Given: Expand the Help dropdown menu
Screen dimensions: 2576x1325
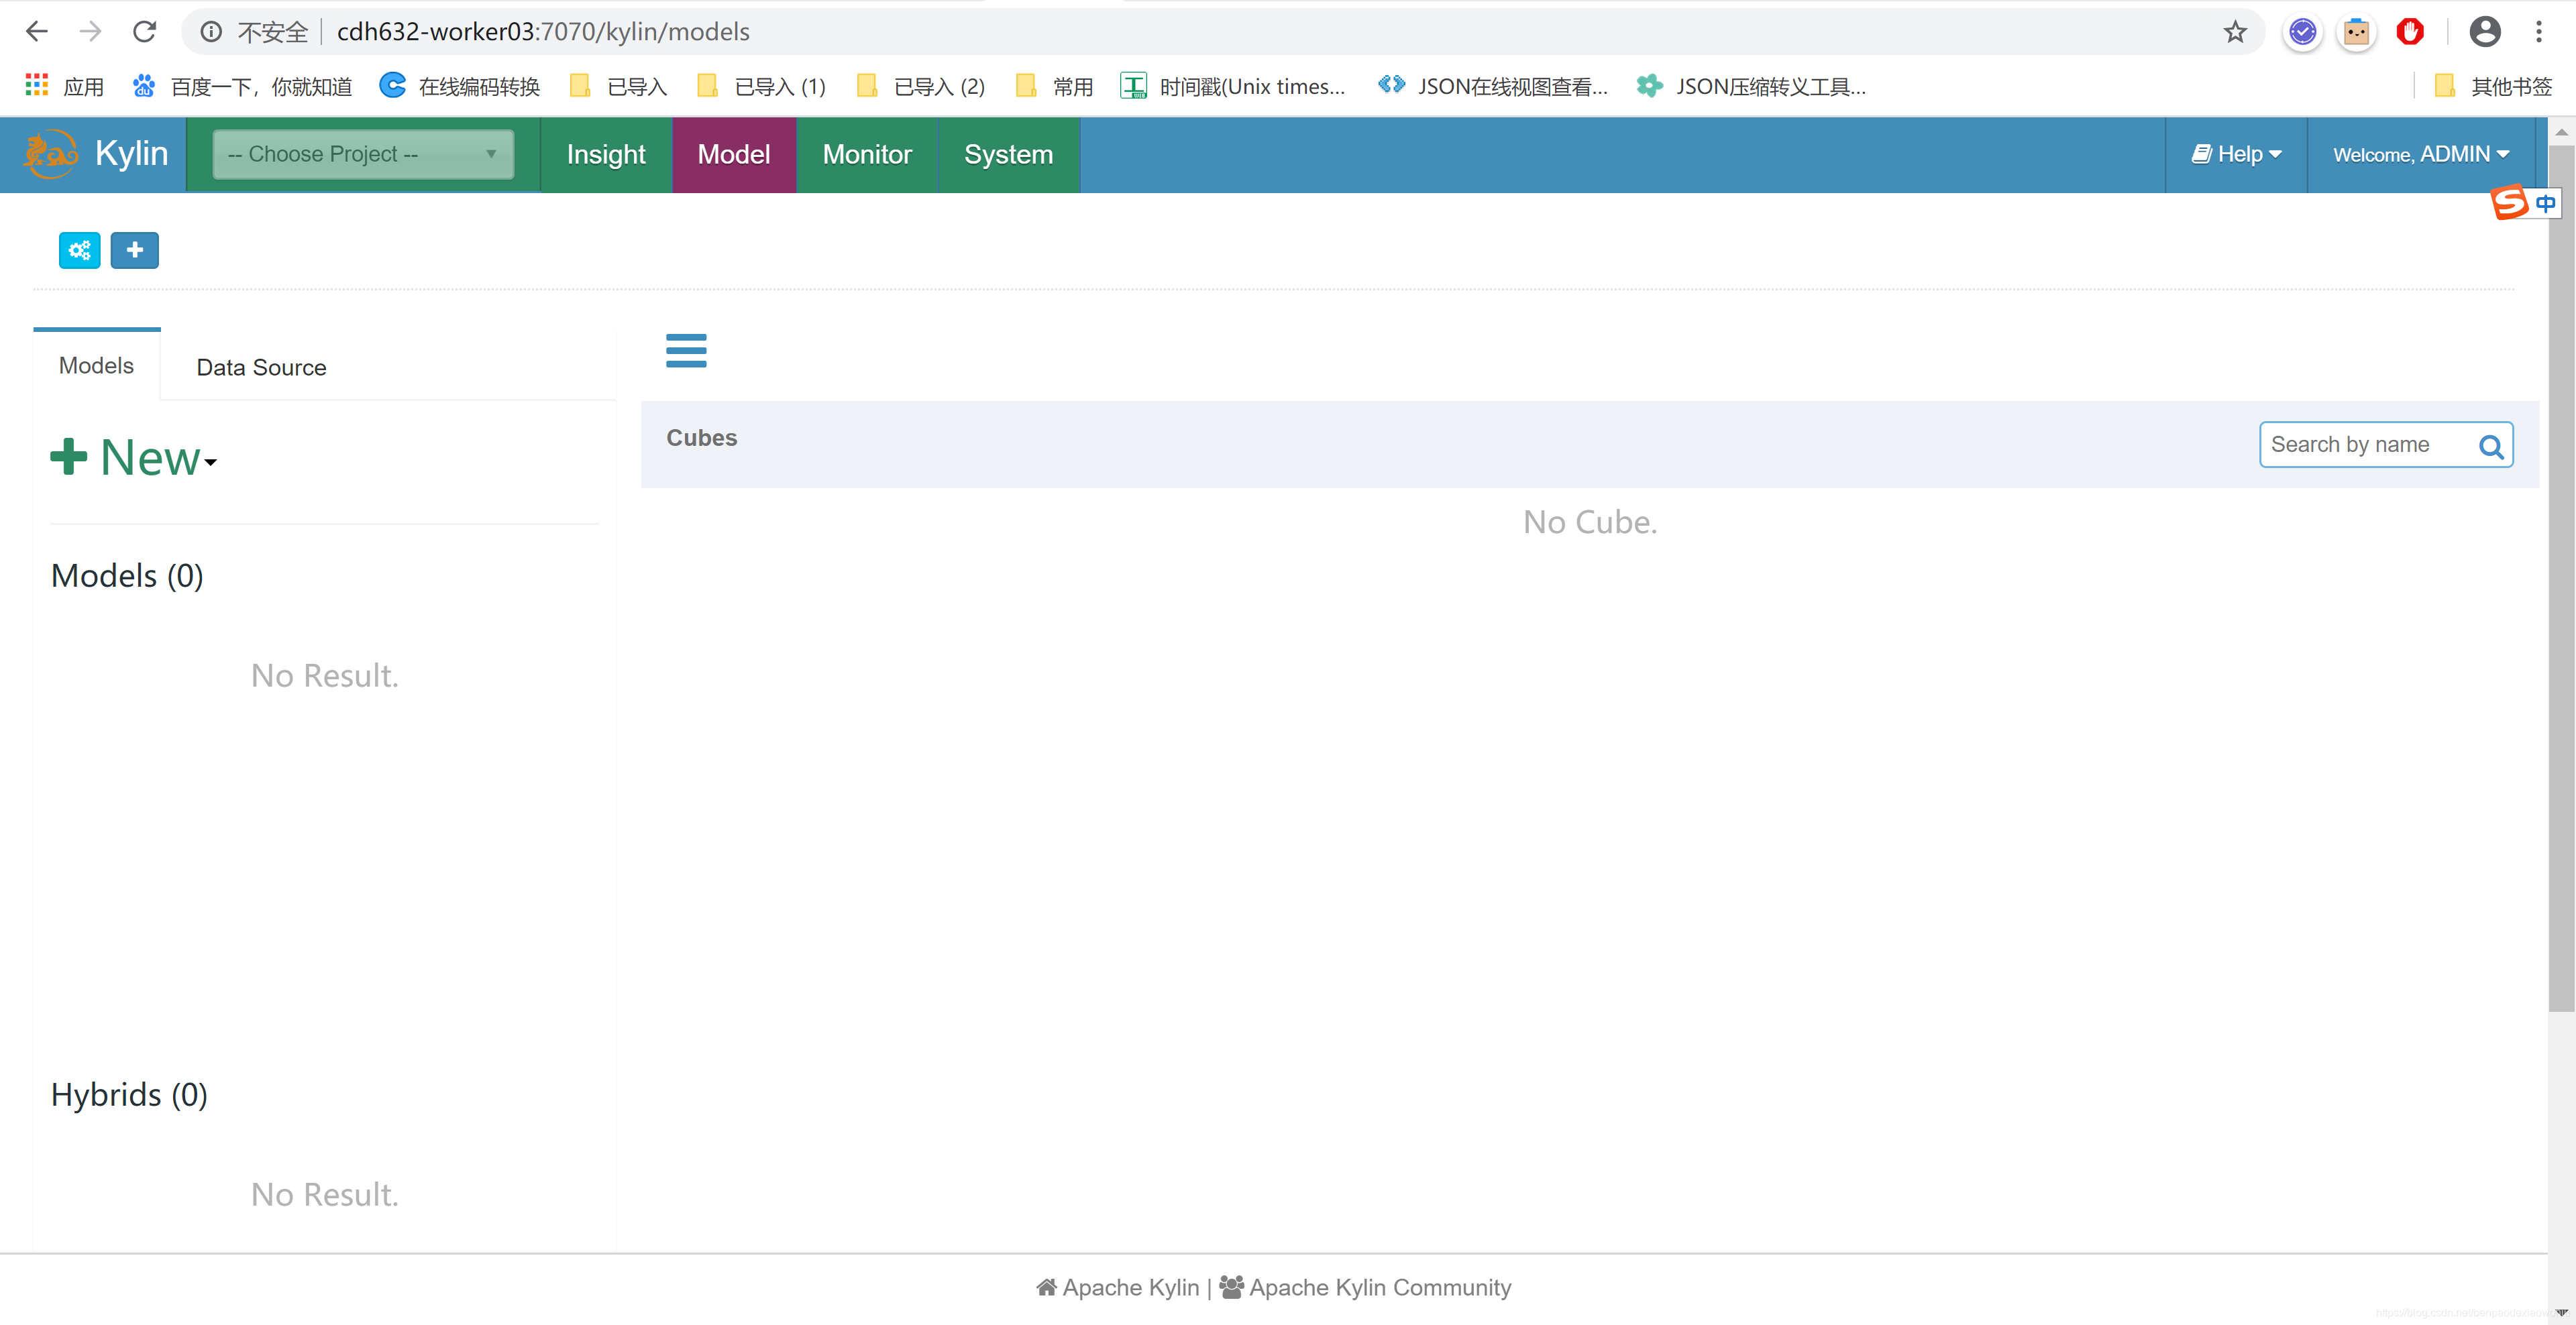Looking at the screenshot, I should click(2236, 154).
